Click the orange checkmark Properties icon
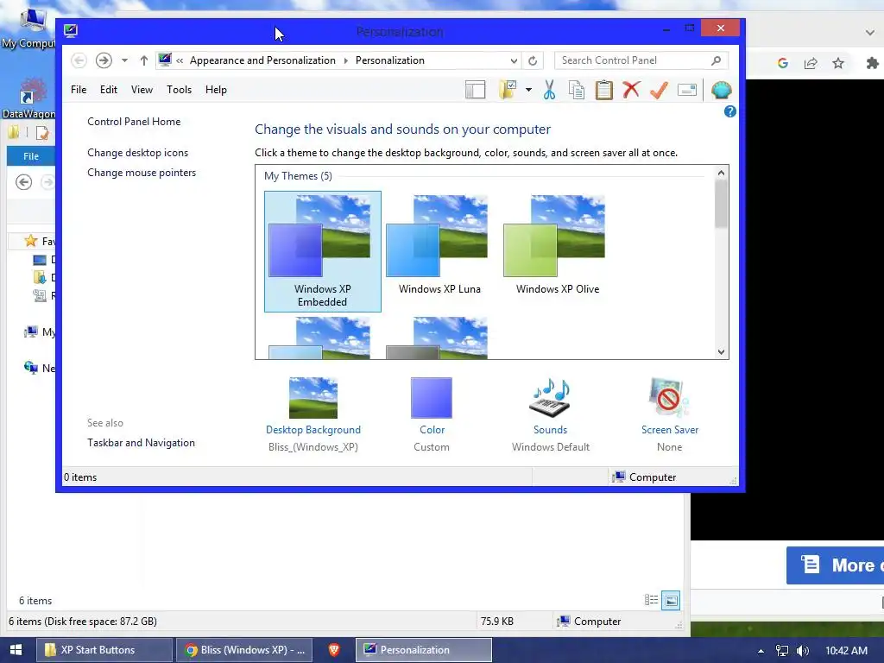The width and height of the screenshot is (884, 663). pyautogui.click(x=659, y=90)
